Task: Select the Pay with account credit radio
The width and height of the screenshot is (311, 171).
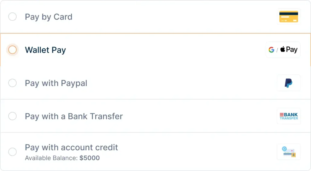Action: (x=12, y=152)
